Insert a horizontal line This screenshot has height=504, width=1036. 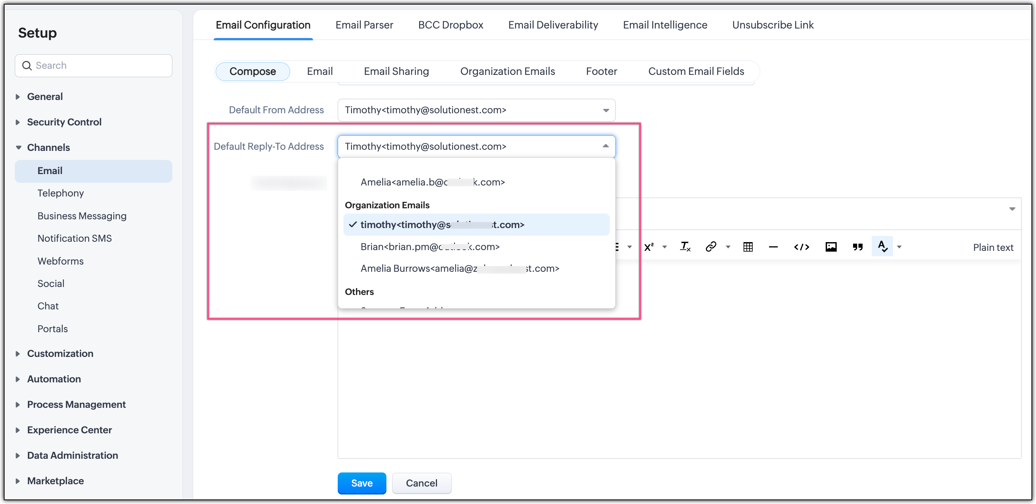(773, 247)
